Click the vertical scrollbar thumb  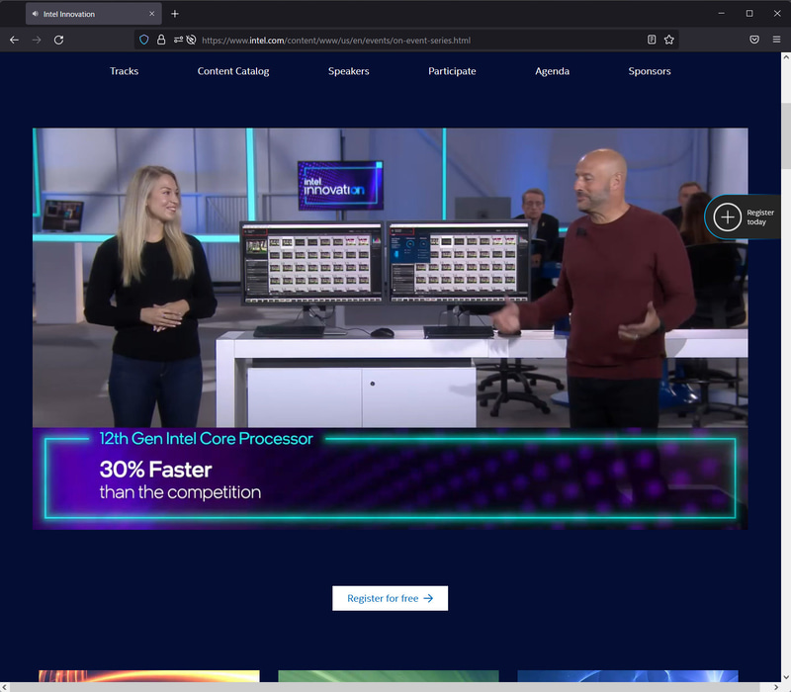(x=786, y=136)
